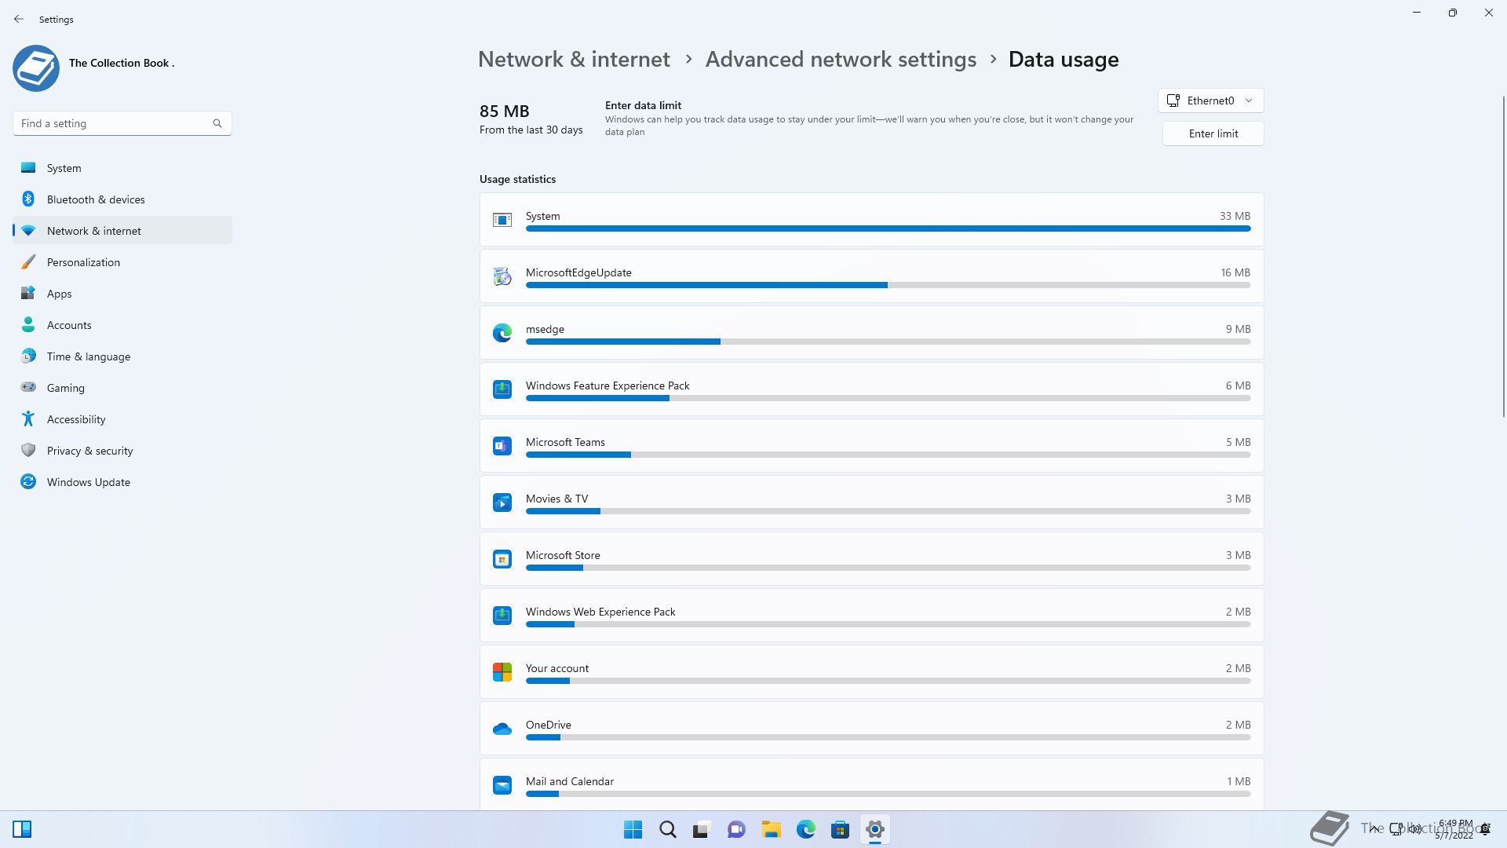Open taskbar Search
The width and height of the screenshot is (1507, 848).
pos(668,829)
